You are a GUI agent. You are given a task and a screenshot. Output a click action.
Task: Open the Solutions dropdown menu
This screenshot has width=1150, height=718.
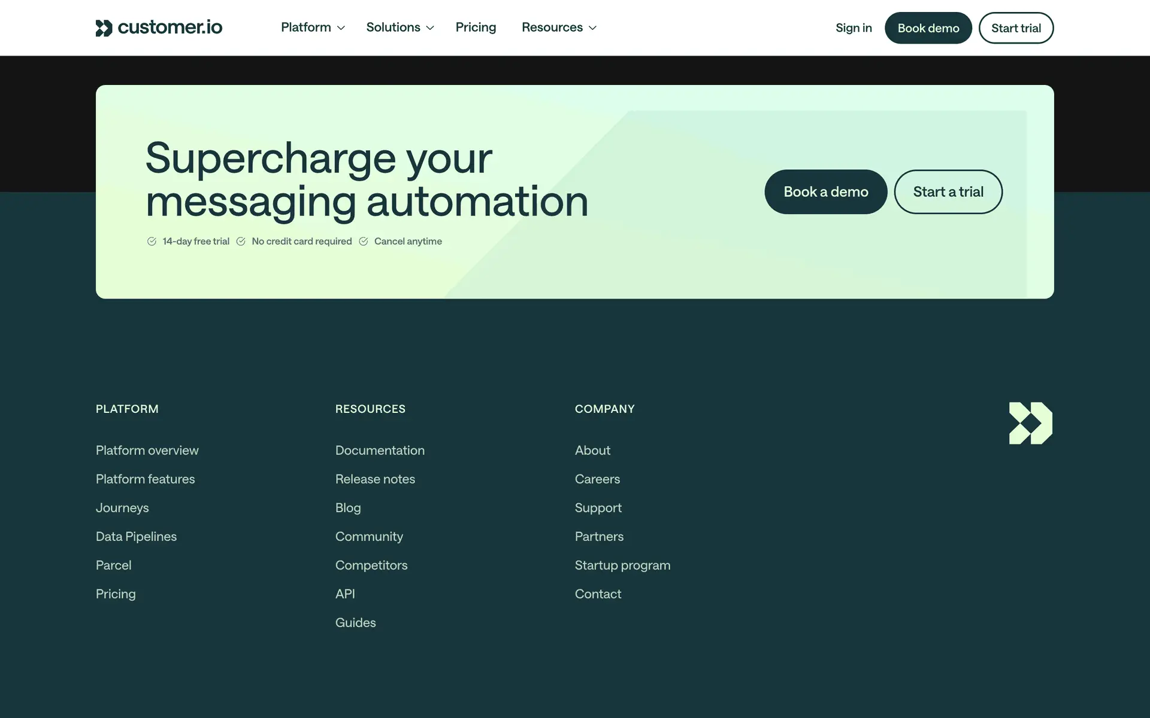400,28
